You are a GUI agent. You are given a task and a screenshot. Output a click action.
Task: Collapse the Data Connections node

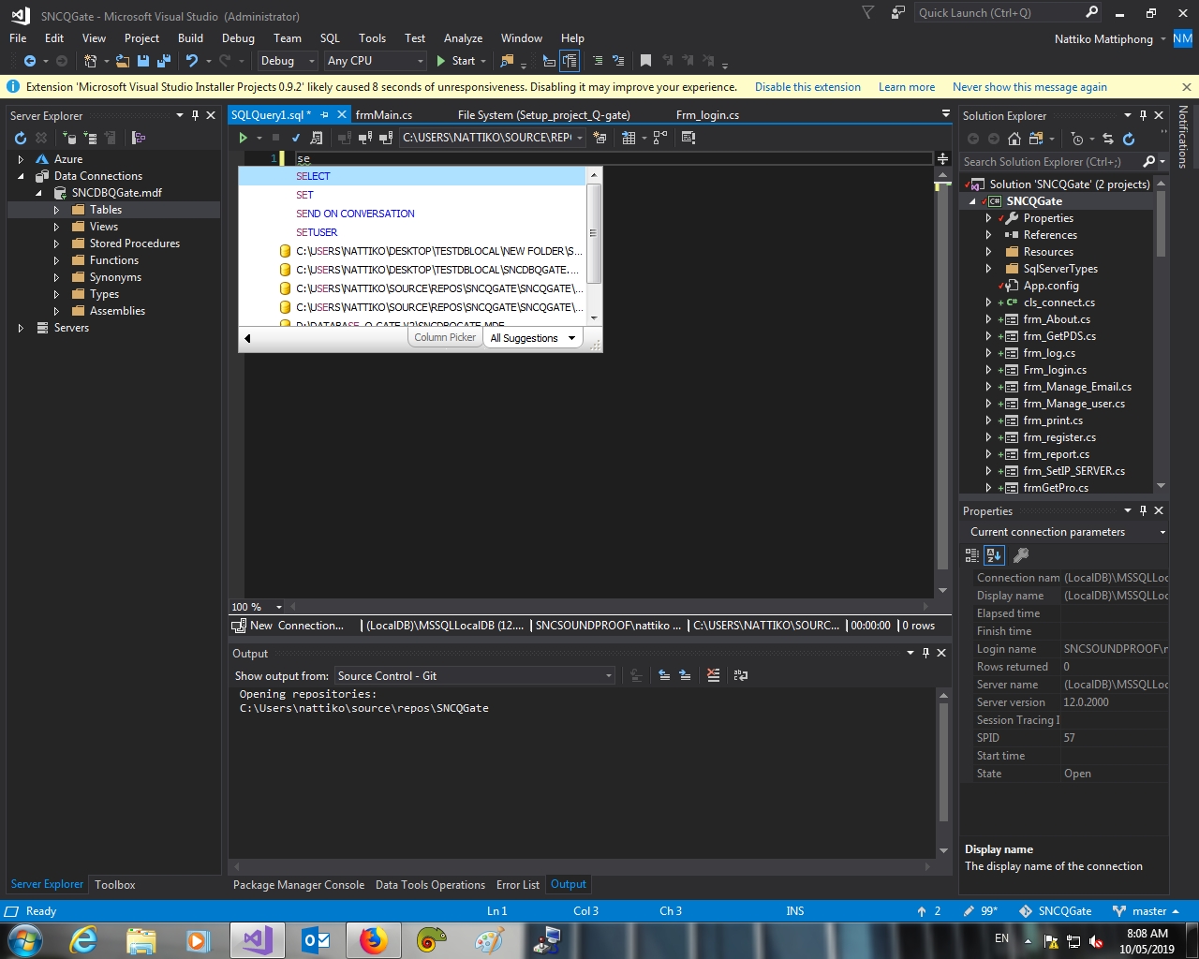[21, 176]
